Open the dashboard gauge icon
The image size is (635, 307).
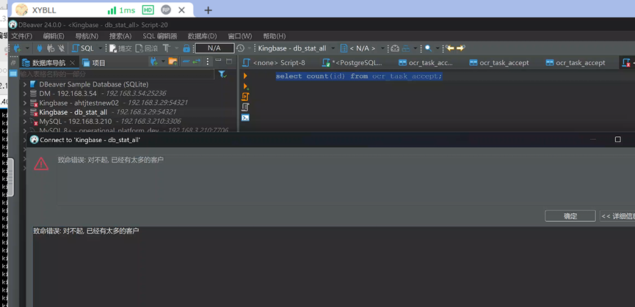tap(395, 48)
